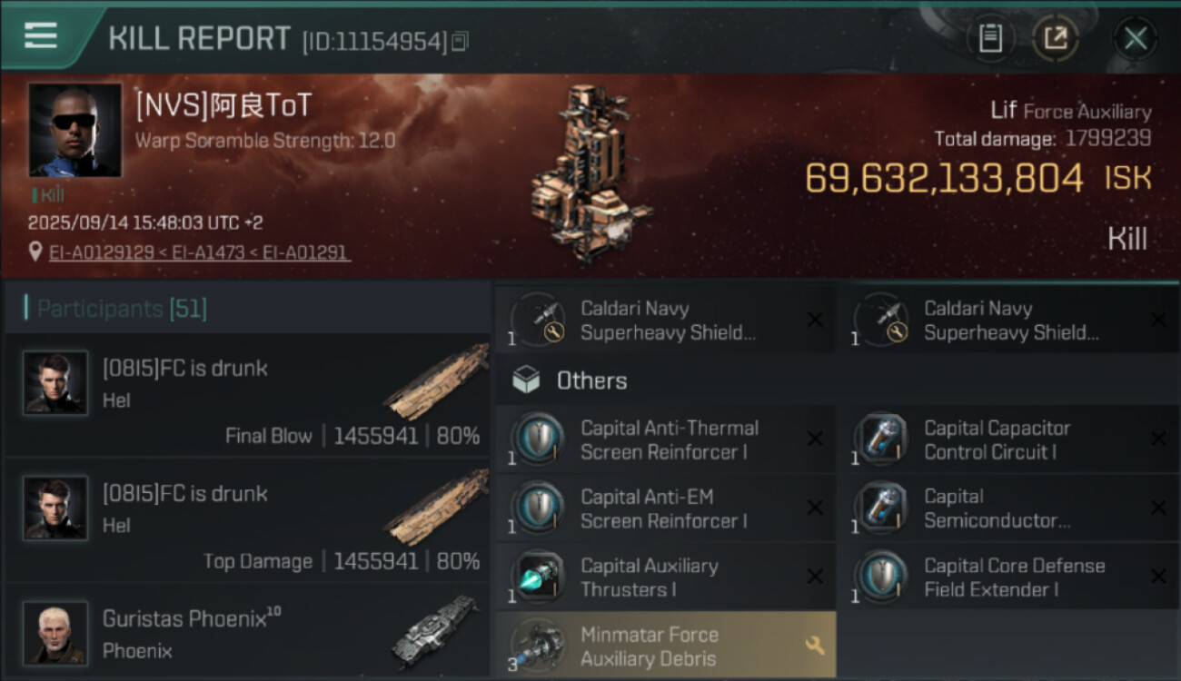Screen dimensions: 1181x681
Task: Open the Top Damage Hel participant entry
Action: point(247,520)
